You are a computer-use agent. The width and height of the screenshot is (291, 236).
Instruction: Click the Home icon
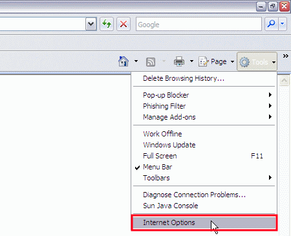(124, 61)
